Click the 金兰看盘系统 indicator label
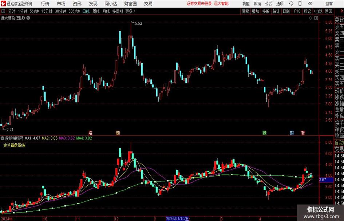The width and height of the screenshot is (344, 221). click(14, 145)
